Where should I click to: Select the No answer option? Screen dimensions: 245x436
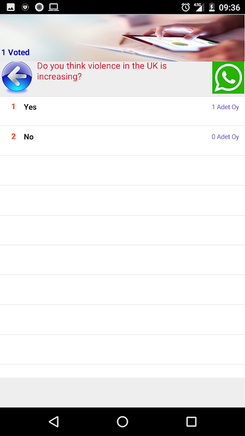coord(122,140)
